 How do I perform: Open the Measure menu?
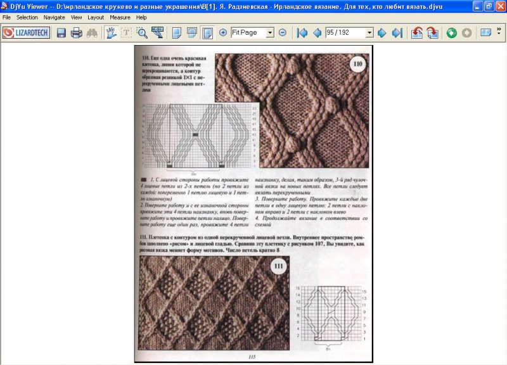coord(120,18)
